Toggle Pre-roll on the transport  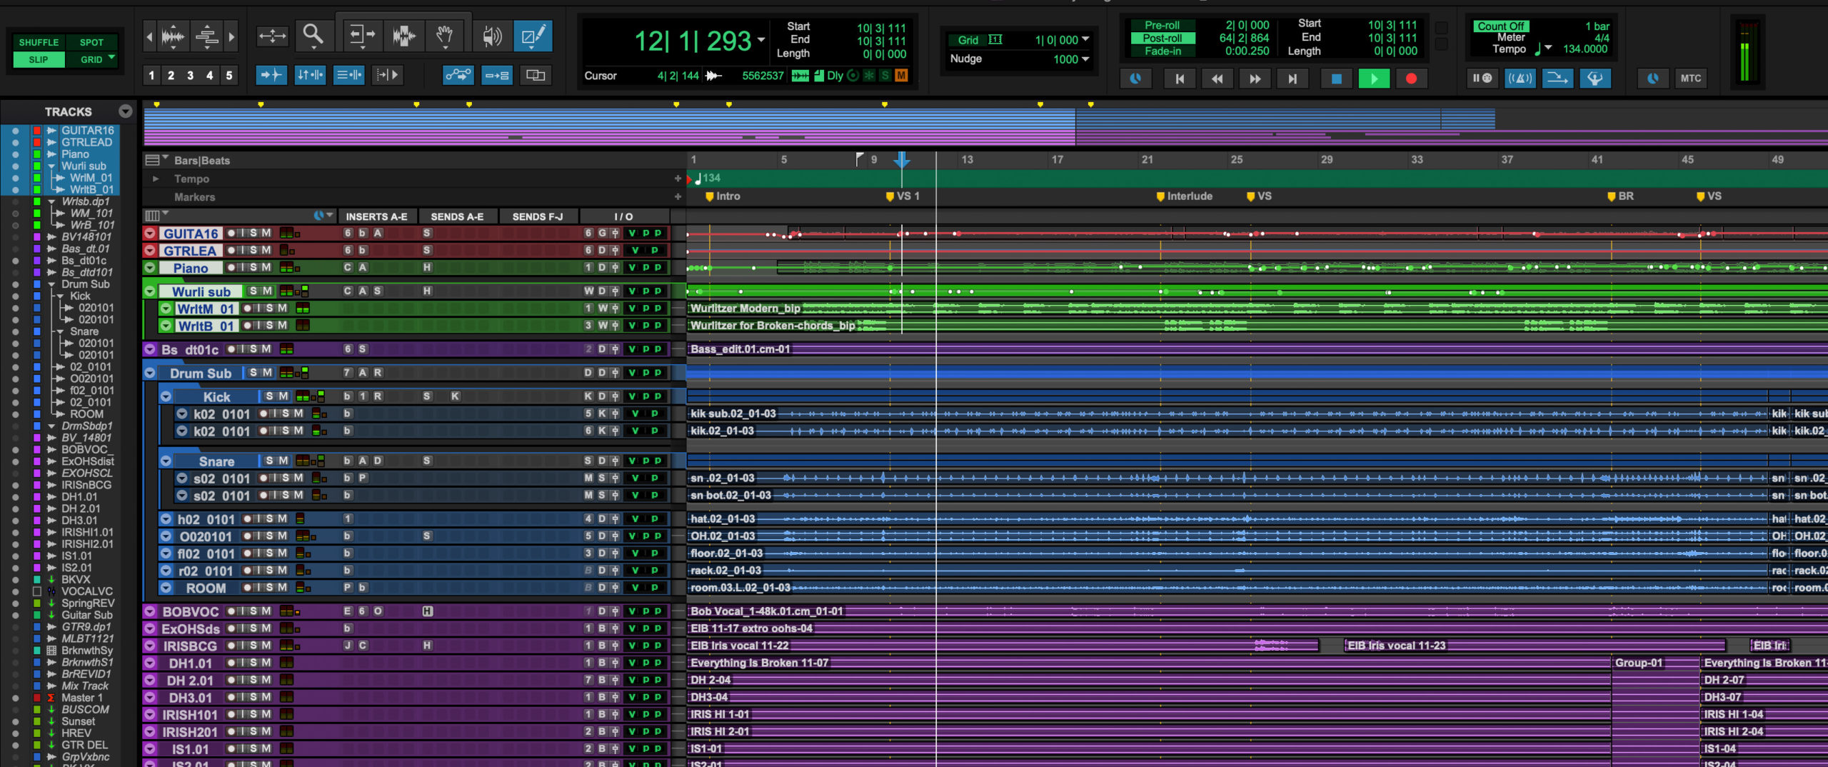click(1162, 25)
